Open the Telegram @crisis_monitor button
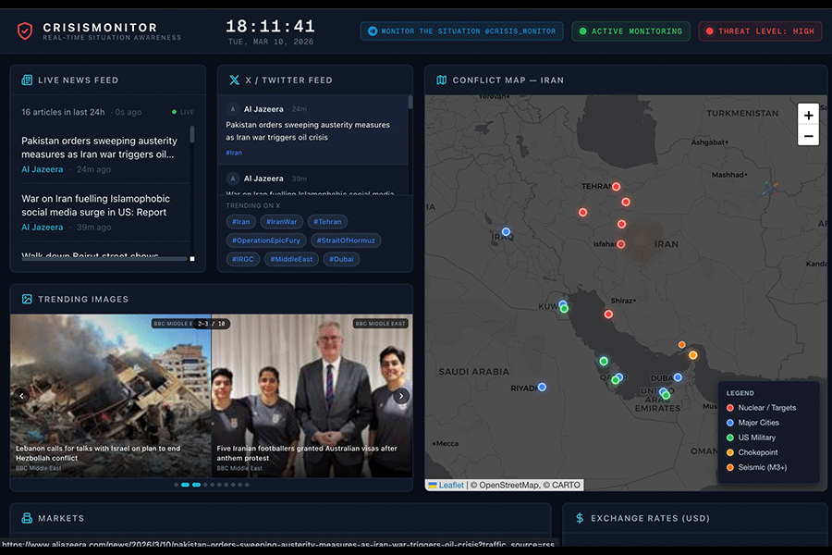 tap(461, 31)
